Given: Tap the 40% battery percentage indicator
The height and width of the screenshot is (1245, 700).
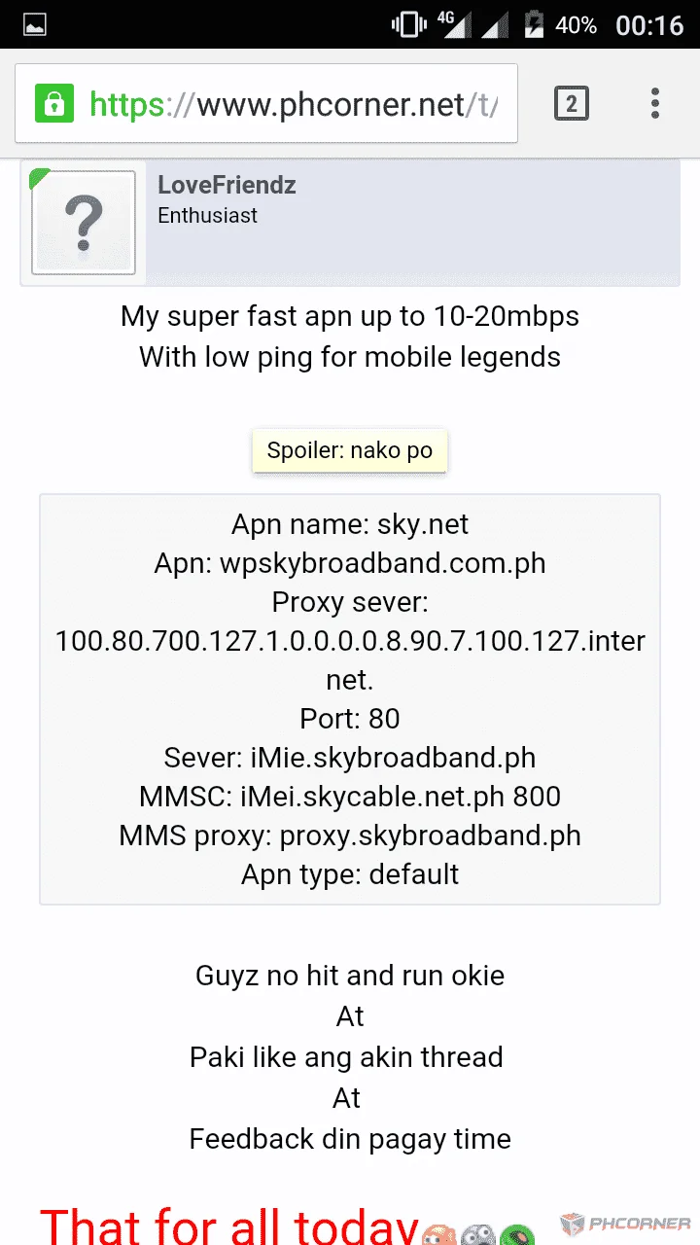Looking at the screenshot, I should point(576,25).
